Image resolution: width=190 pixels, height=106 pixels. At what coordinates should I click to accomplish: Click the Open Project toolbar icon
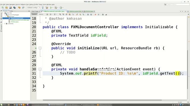10,8
